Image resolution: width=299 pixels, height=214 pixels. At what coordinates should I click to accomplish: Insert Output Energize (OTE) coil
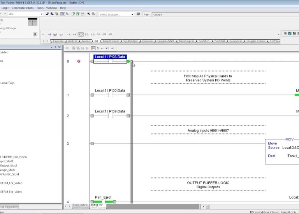coord(81,34)
